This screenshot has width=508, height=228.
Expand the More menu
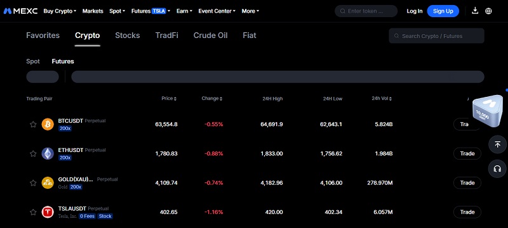(x=250, y=11)
